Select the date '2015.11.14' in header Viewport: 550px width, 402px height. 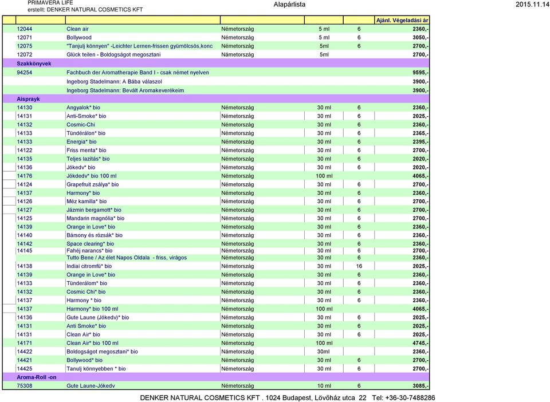tap(532, 5)
